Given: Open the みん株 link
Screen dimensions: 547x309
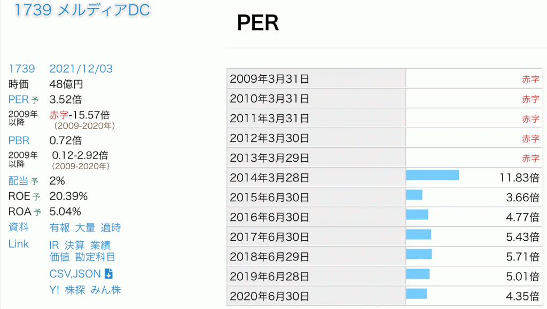Looking at the screenshot, I should tap(106, 290).
